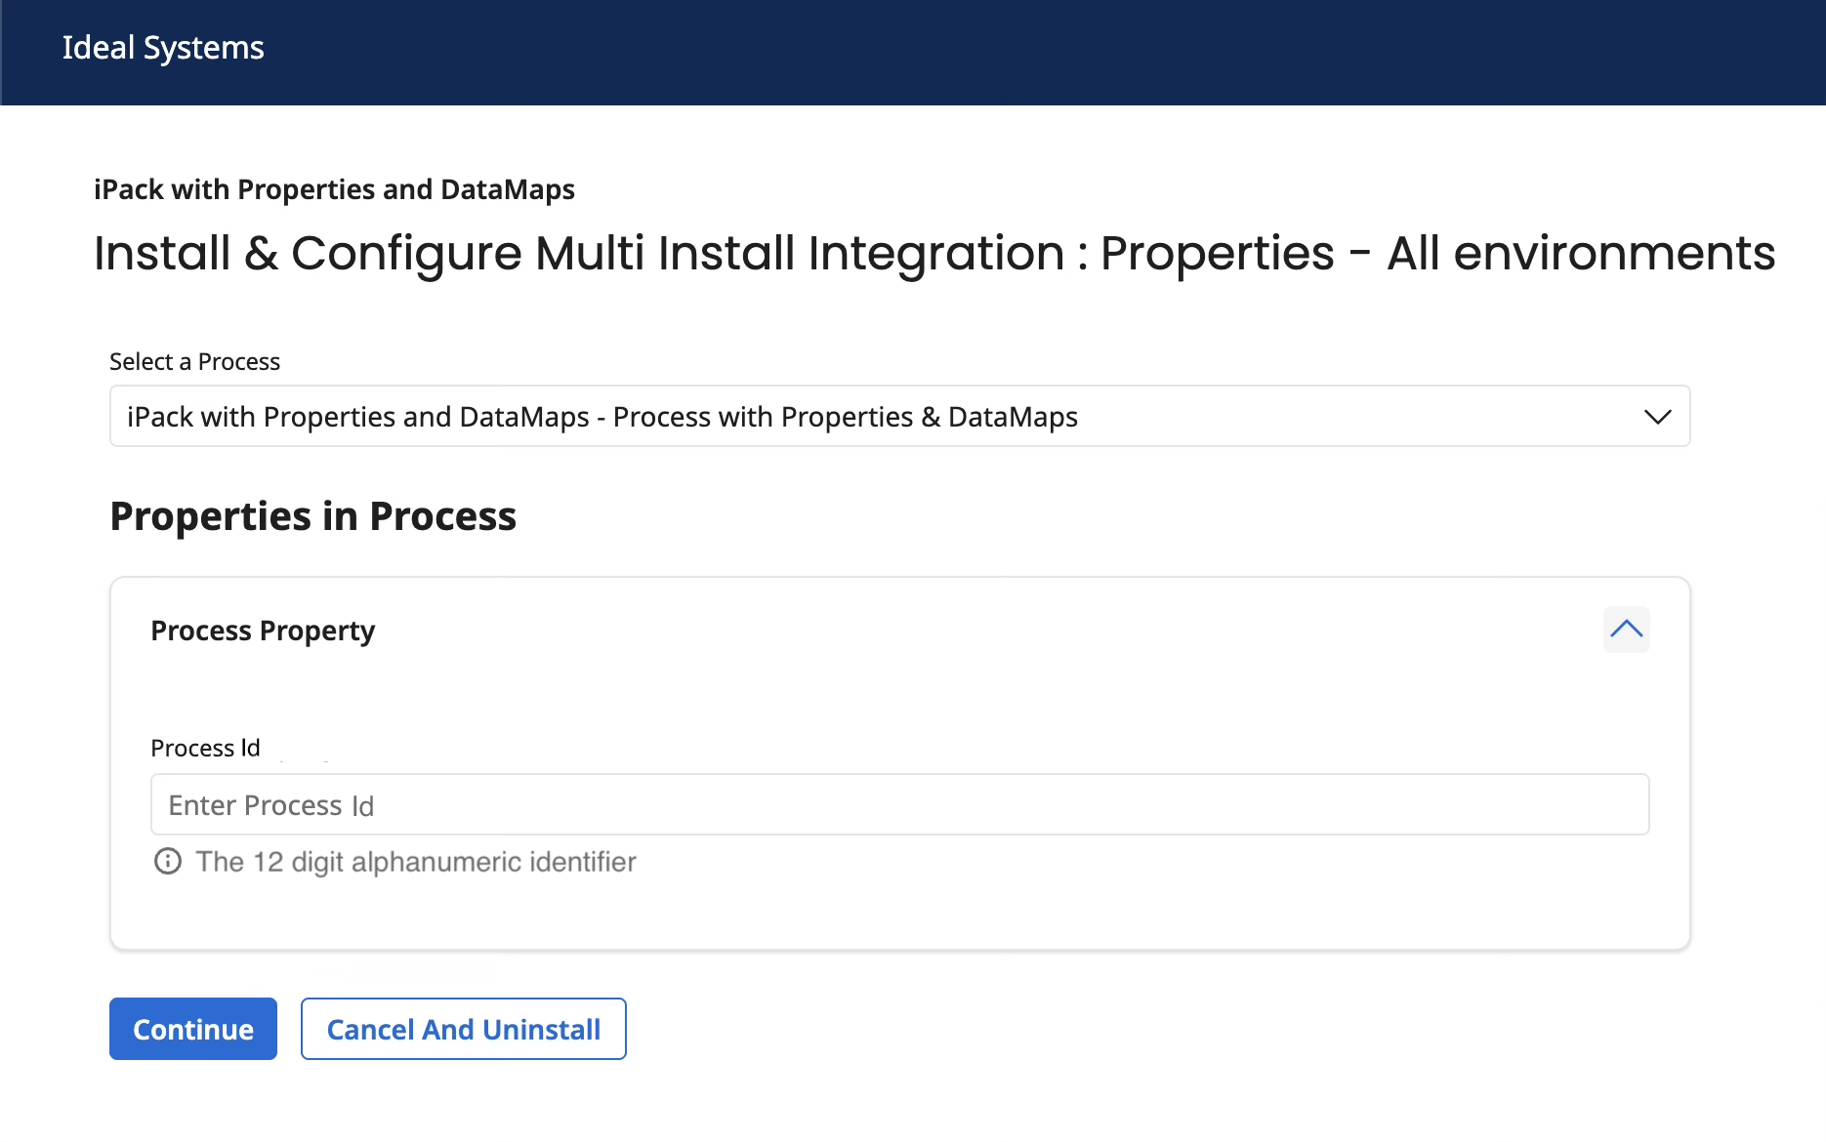Click the info icon below Process Id
The height and width of the screenshot is (1142, 1826).
click(168, 862)
